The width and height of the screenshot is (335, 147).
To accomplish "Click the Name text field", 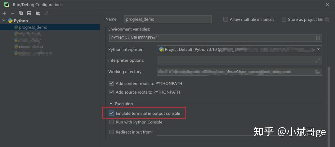I will click(x=168, y=19).
